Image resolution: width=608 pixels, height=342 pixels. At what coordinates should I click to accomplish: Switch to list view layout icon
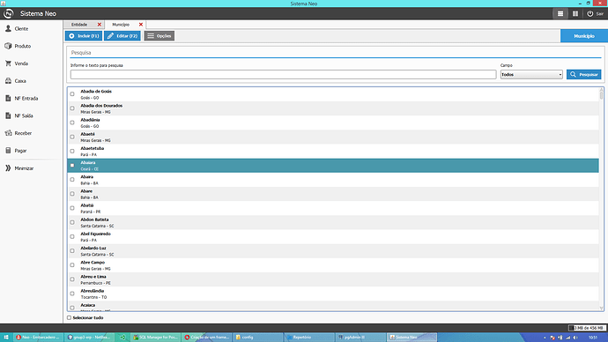(x=560, y=13)
